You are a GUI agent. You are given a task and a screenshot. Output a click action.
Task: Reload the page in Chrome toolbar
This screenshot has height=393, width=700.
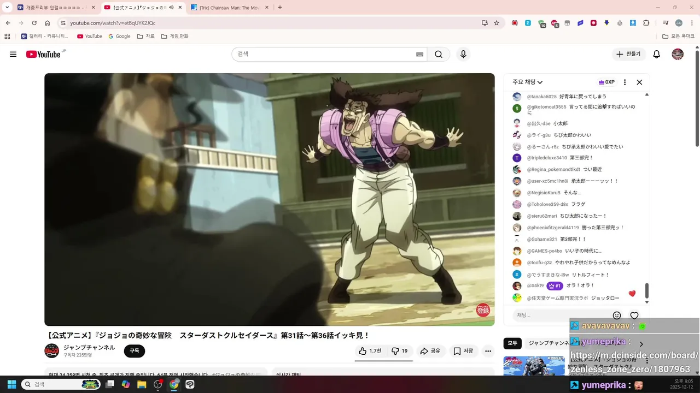[34, 23]
